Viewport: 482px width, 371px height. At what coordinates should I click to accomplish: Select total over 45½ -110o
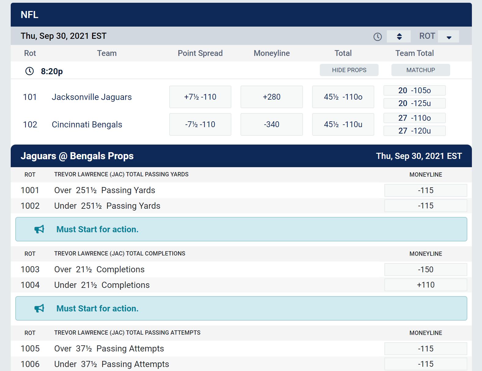(343, 97)
